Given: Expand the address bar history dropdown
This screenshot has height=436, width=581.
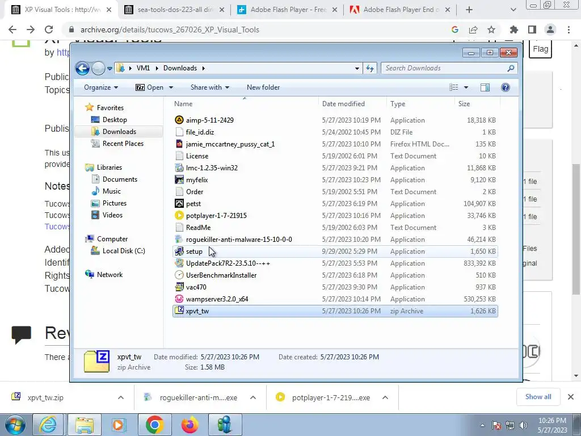Looking at the screenshot, I should click(x=357, y=69).
